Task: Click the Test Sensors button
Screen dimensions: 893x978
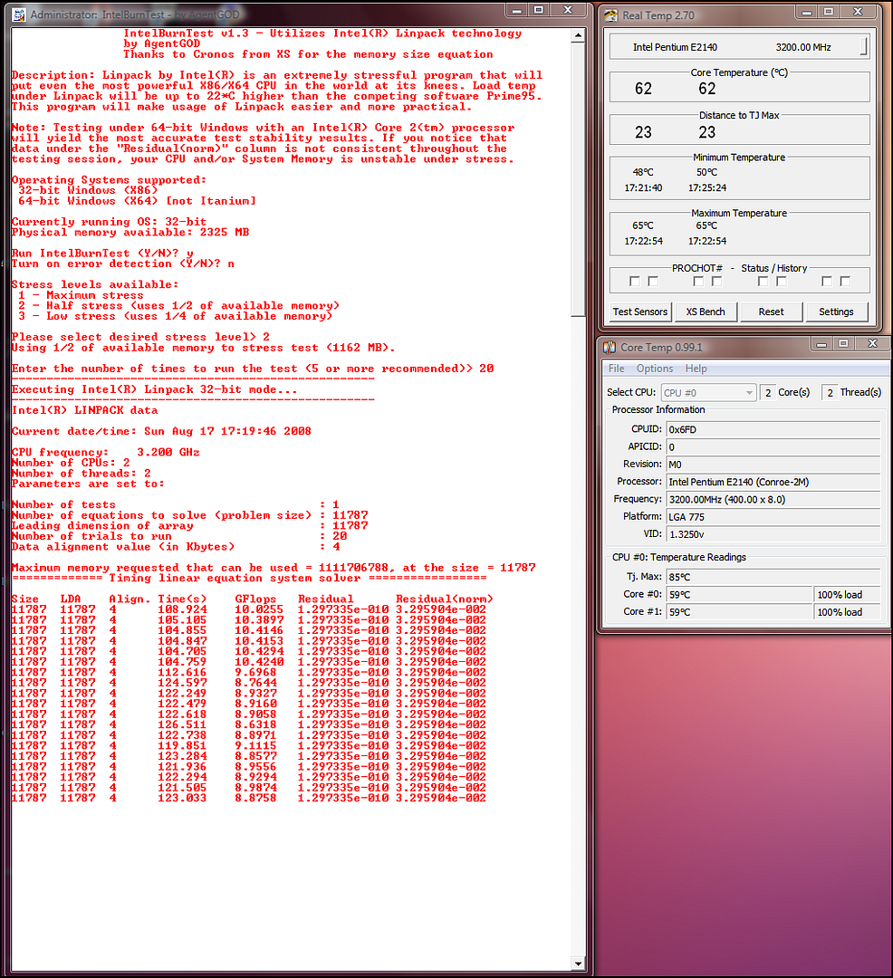Action: point(639,312)
